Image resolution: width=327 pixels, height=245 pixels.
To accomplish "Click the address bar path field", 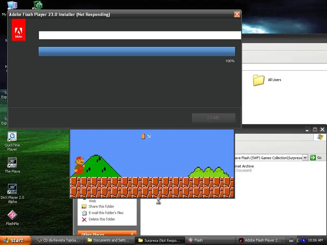I will coord(268,158).
